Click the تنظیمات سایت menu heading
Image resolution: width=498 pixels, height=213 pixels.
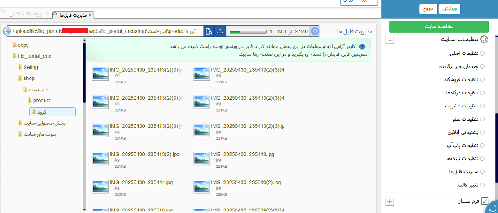459,39
